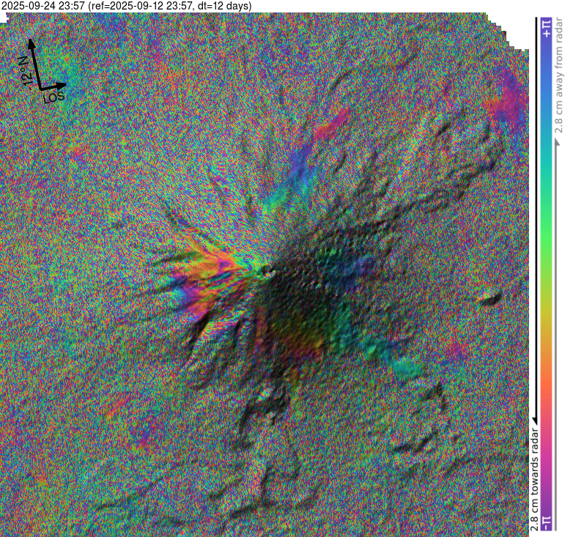The height and width of the screenshot is (537, 565).
Task: Pick the green section of the colorbar
Action: (x=546, y=227)
